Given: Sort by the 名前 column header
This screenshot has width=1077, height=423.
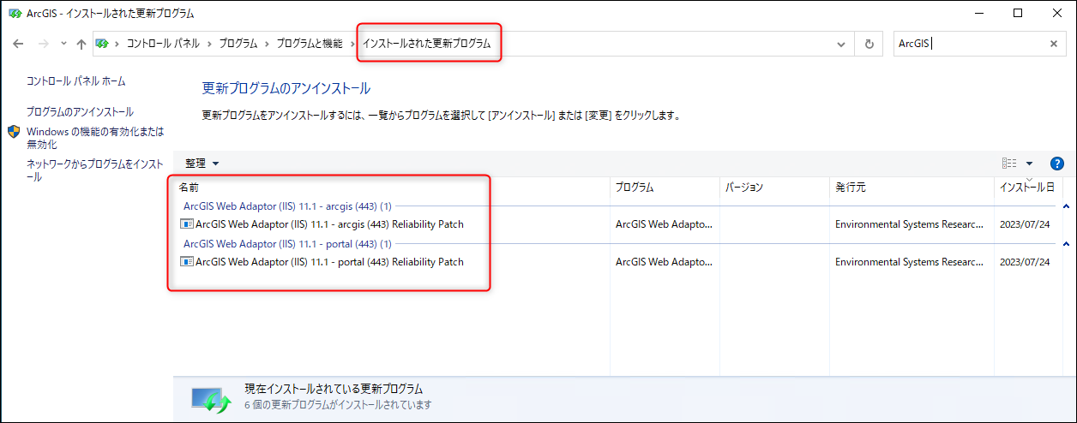Looking at the screenshot, I should [x=391, y=187].
